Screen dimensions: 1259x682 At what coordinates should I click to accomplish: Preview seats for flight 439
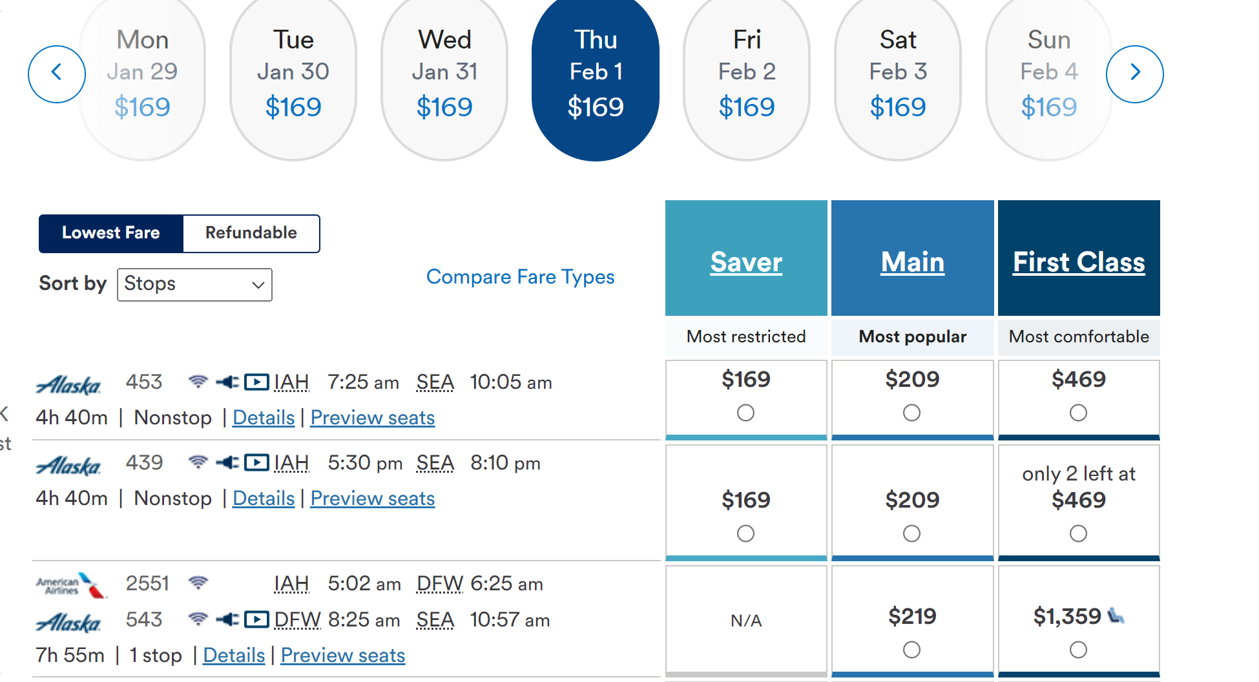pyautogui.click(x=372, y=499)
